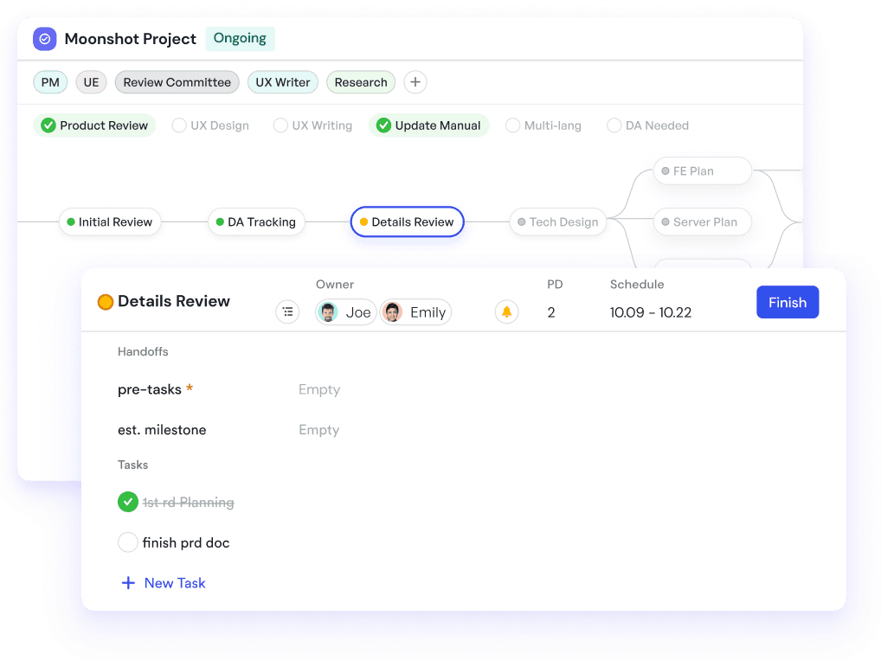Edit the schedule 10.09 - 10.22

click(x=651, y=312)
